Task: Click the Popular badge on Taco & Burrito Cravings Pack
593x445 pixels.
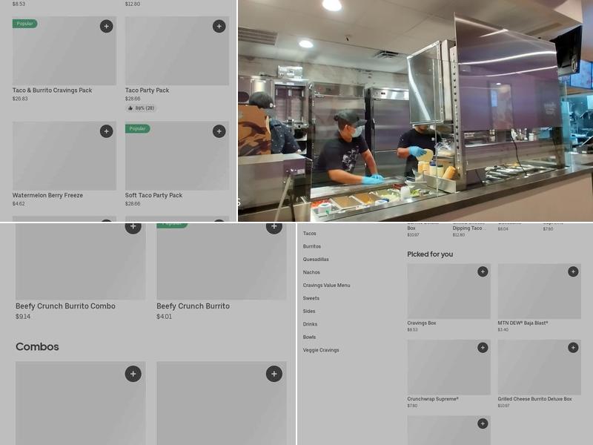Action: [x=25, y=24]
